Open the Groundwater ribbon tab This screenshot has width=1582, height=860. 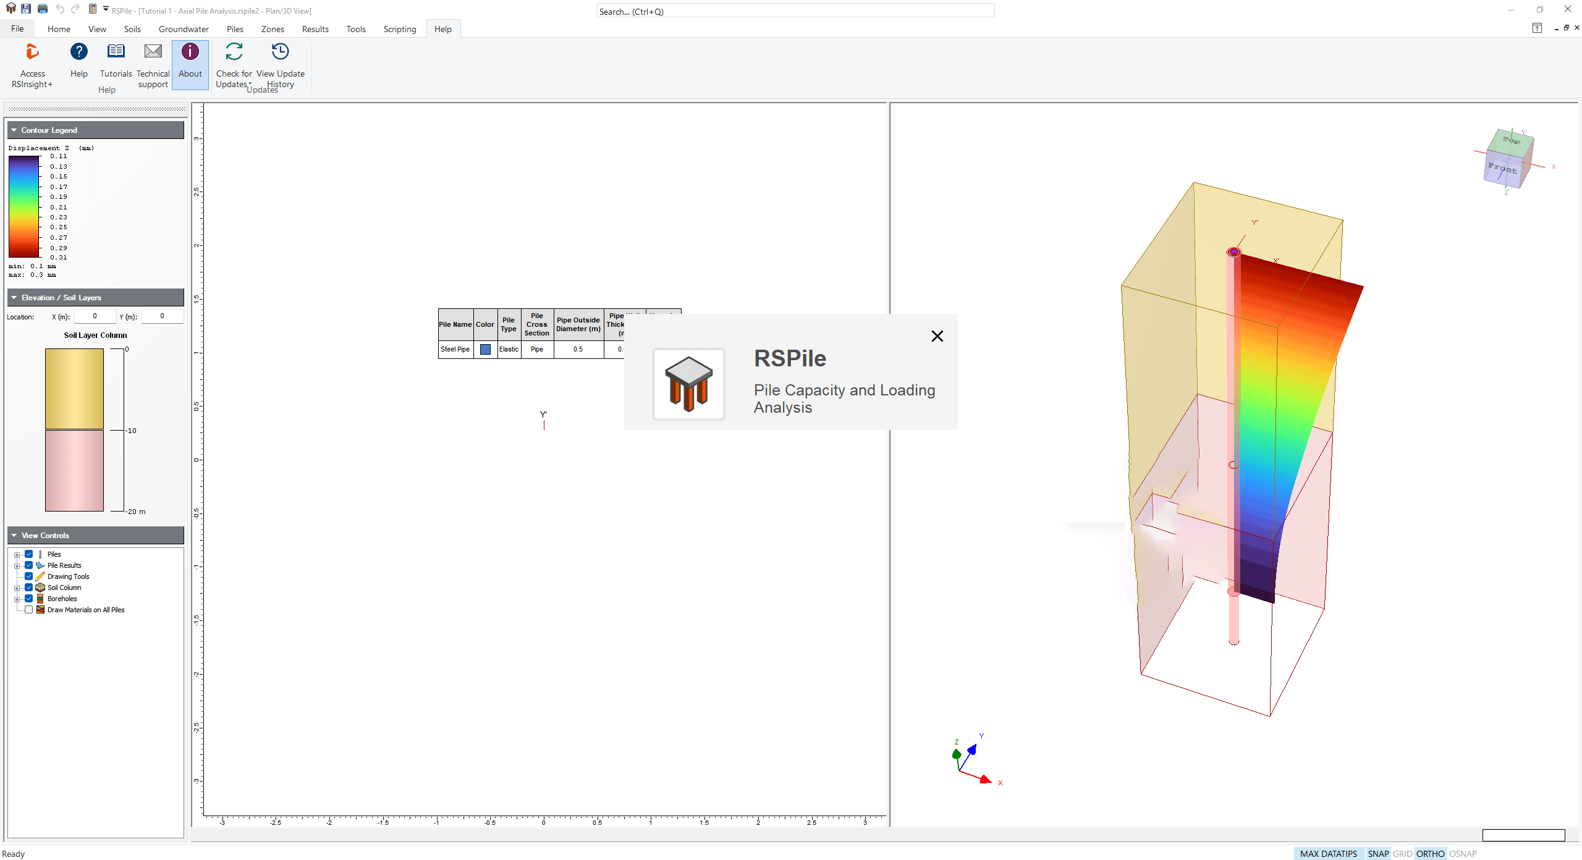(184, 29)
